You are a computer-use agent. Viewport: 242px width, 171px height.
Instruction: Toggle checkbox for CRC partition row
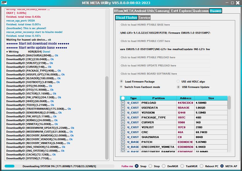point(123,132)
